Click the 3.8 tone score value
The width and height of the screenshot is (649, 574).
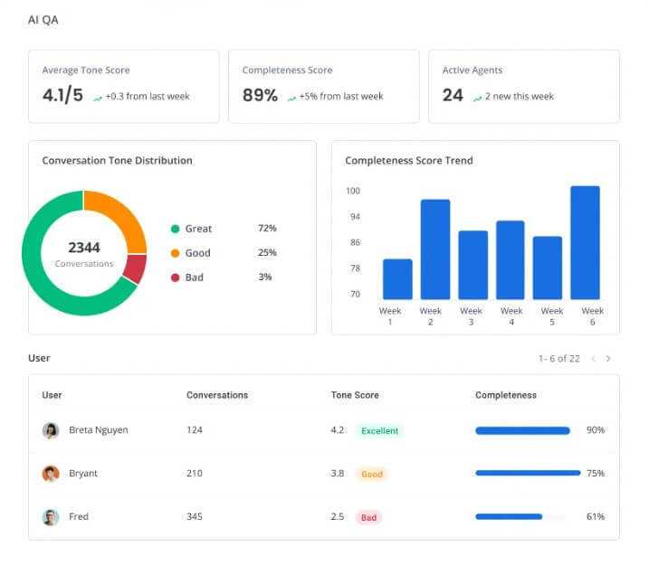pyautogui.click(x=338, y=474)
